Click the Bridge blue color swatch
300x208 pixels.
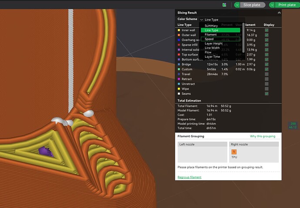click(x=179, y=64)
